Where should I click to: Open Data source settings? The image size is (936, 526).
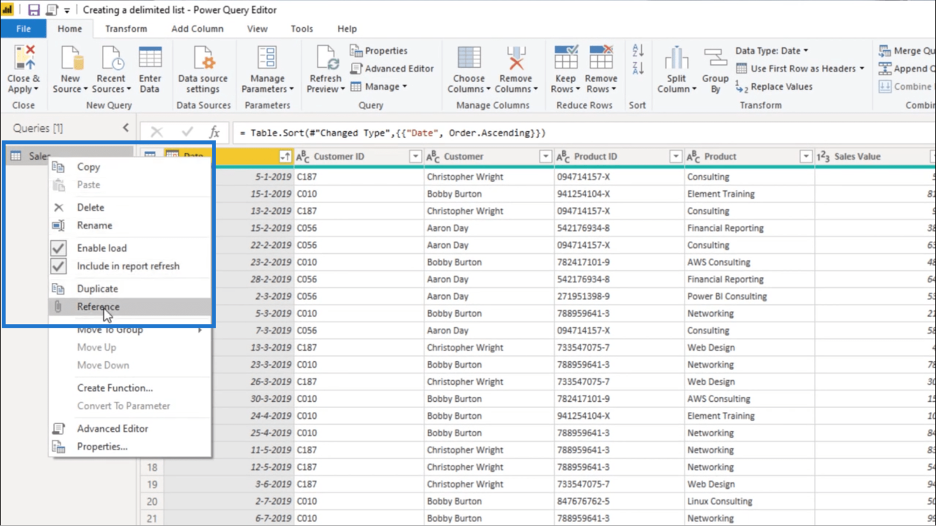(x=203, y=69)
